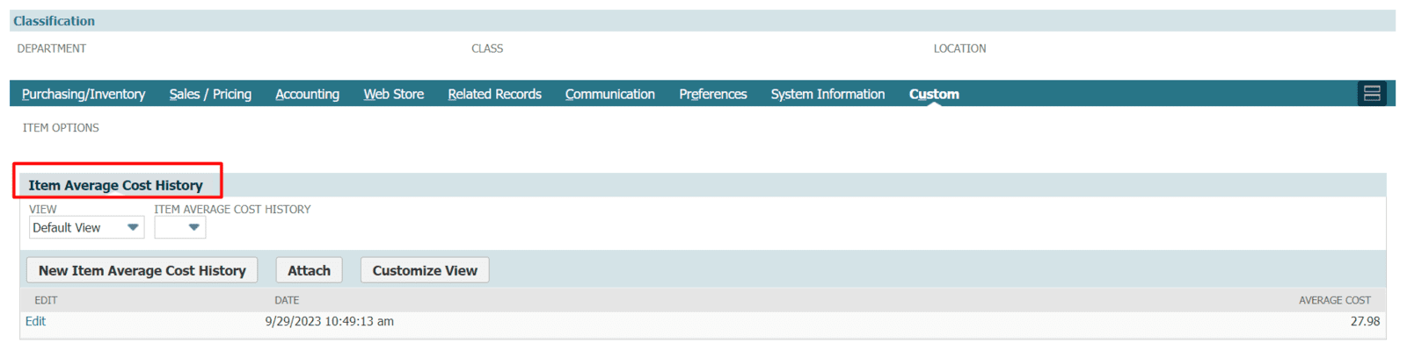Open the Web Store tab

coord(393,94)
